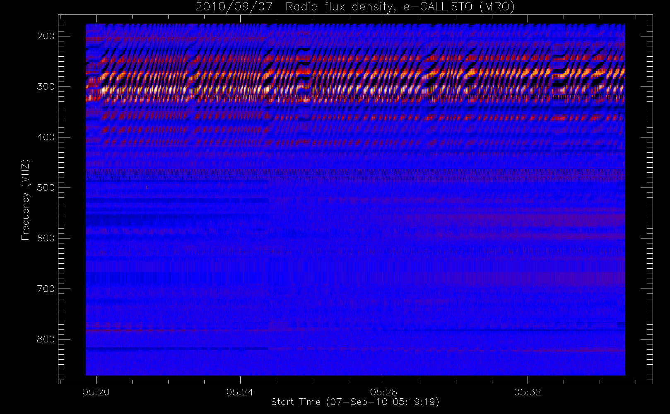Select the 600 frequency tick label
Screen dimensions: 670x414
(x=46, y=238)
